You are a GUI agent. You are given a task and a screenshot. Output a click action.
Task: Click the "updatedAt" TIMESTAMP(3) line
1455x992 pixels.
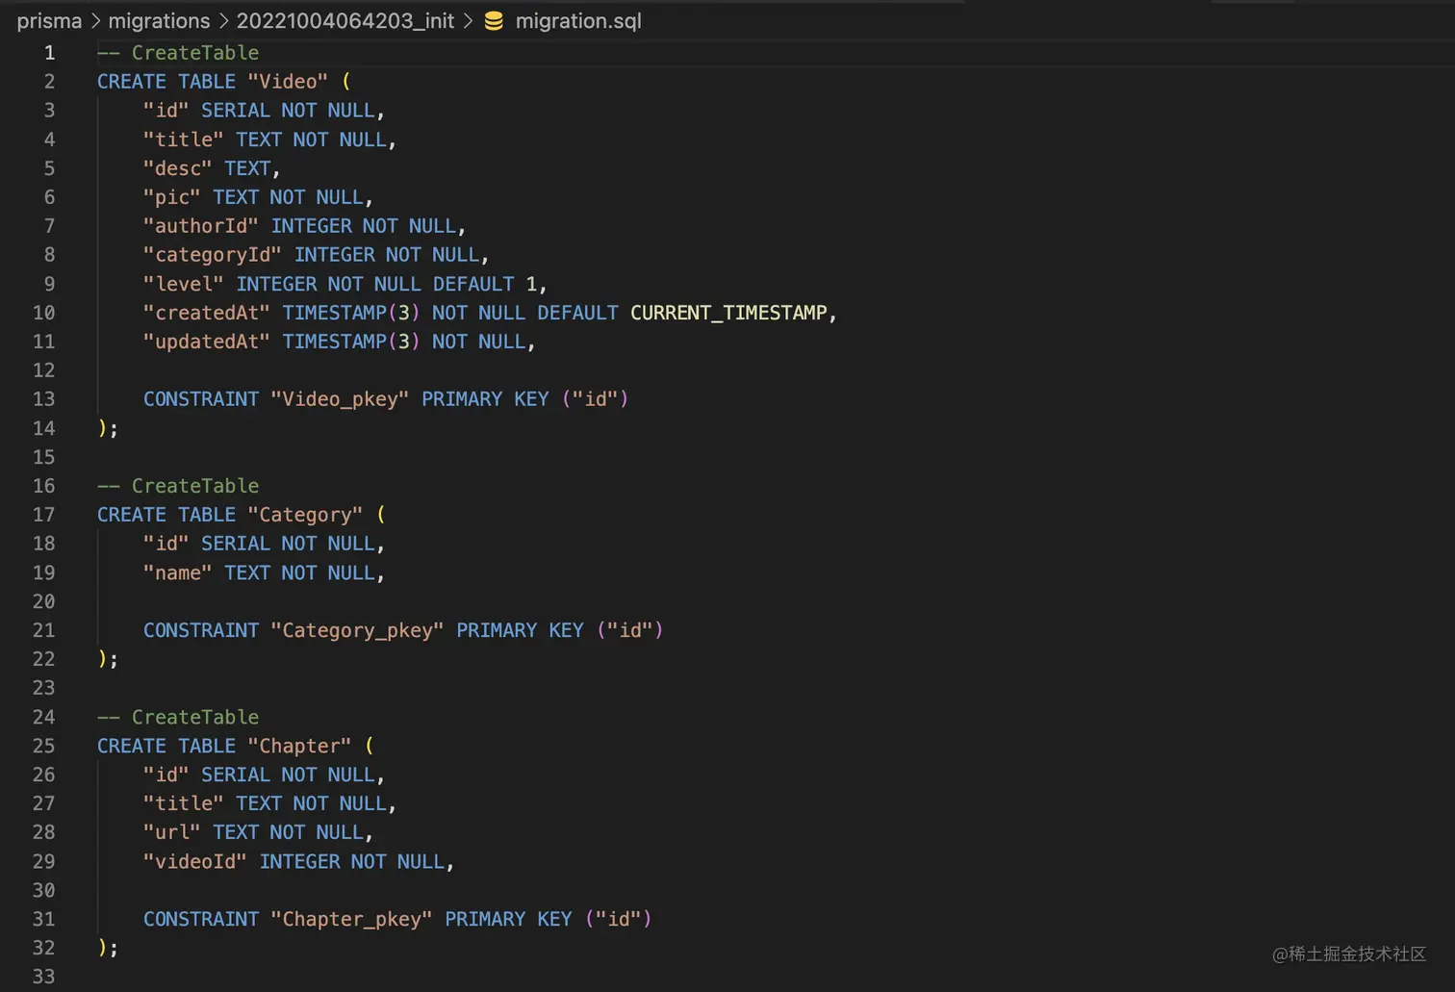pos(339,342)
